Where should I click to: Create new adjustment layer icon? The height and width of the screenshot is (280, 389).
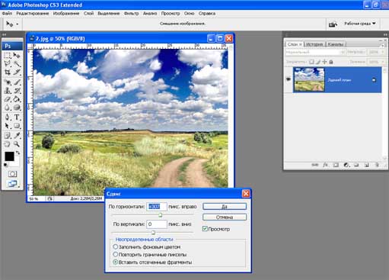coord(346,165)
